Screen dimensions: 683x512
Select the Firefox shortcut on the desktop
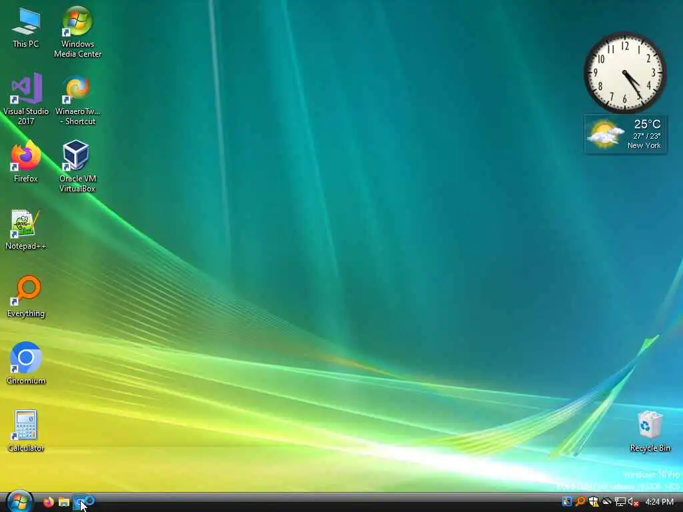(x=26, y=161)
